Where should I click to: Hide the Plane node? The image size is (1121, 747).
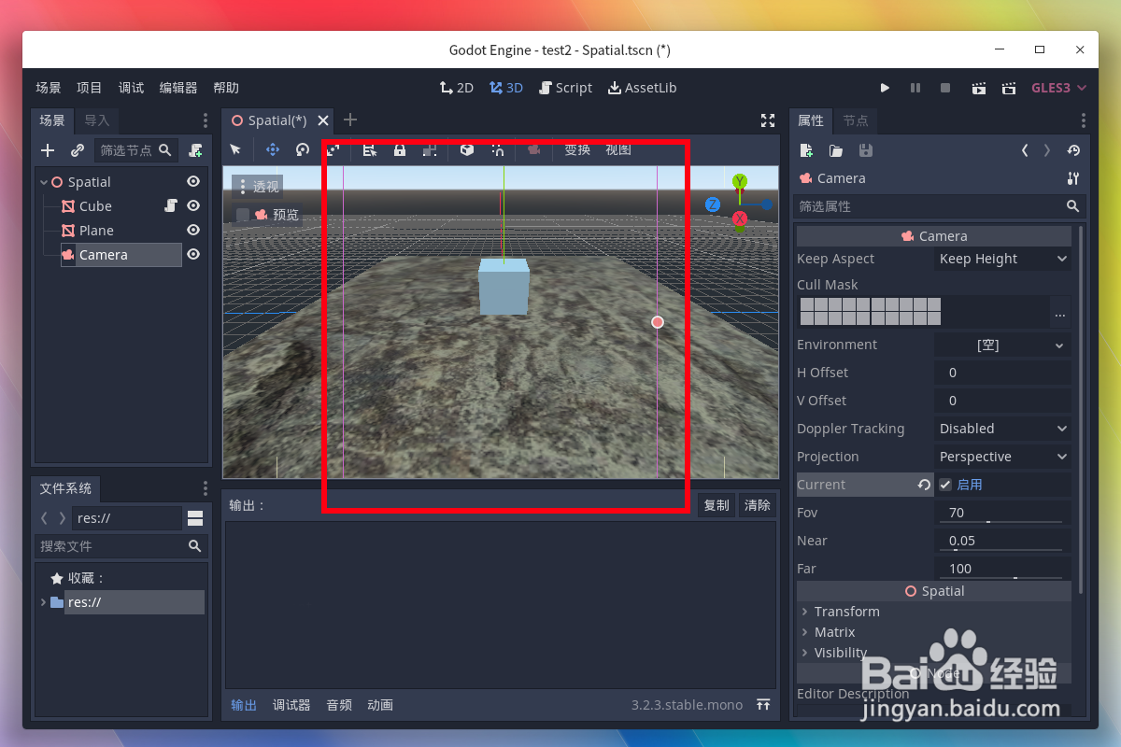point(193,230)
